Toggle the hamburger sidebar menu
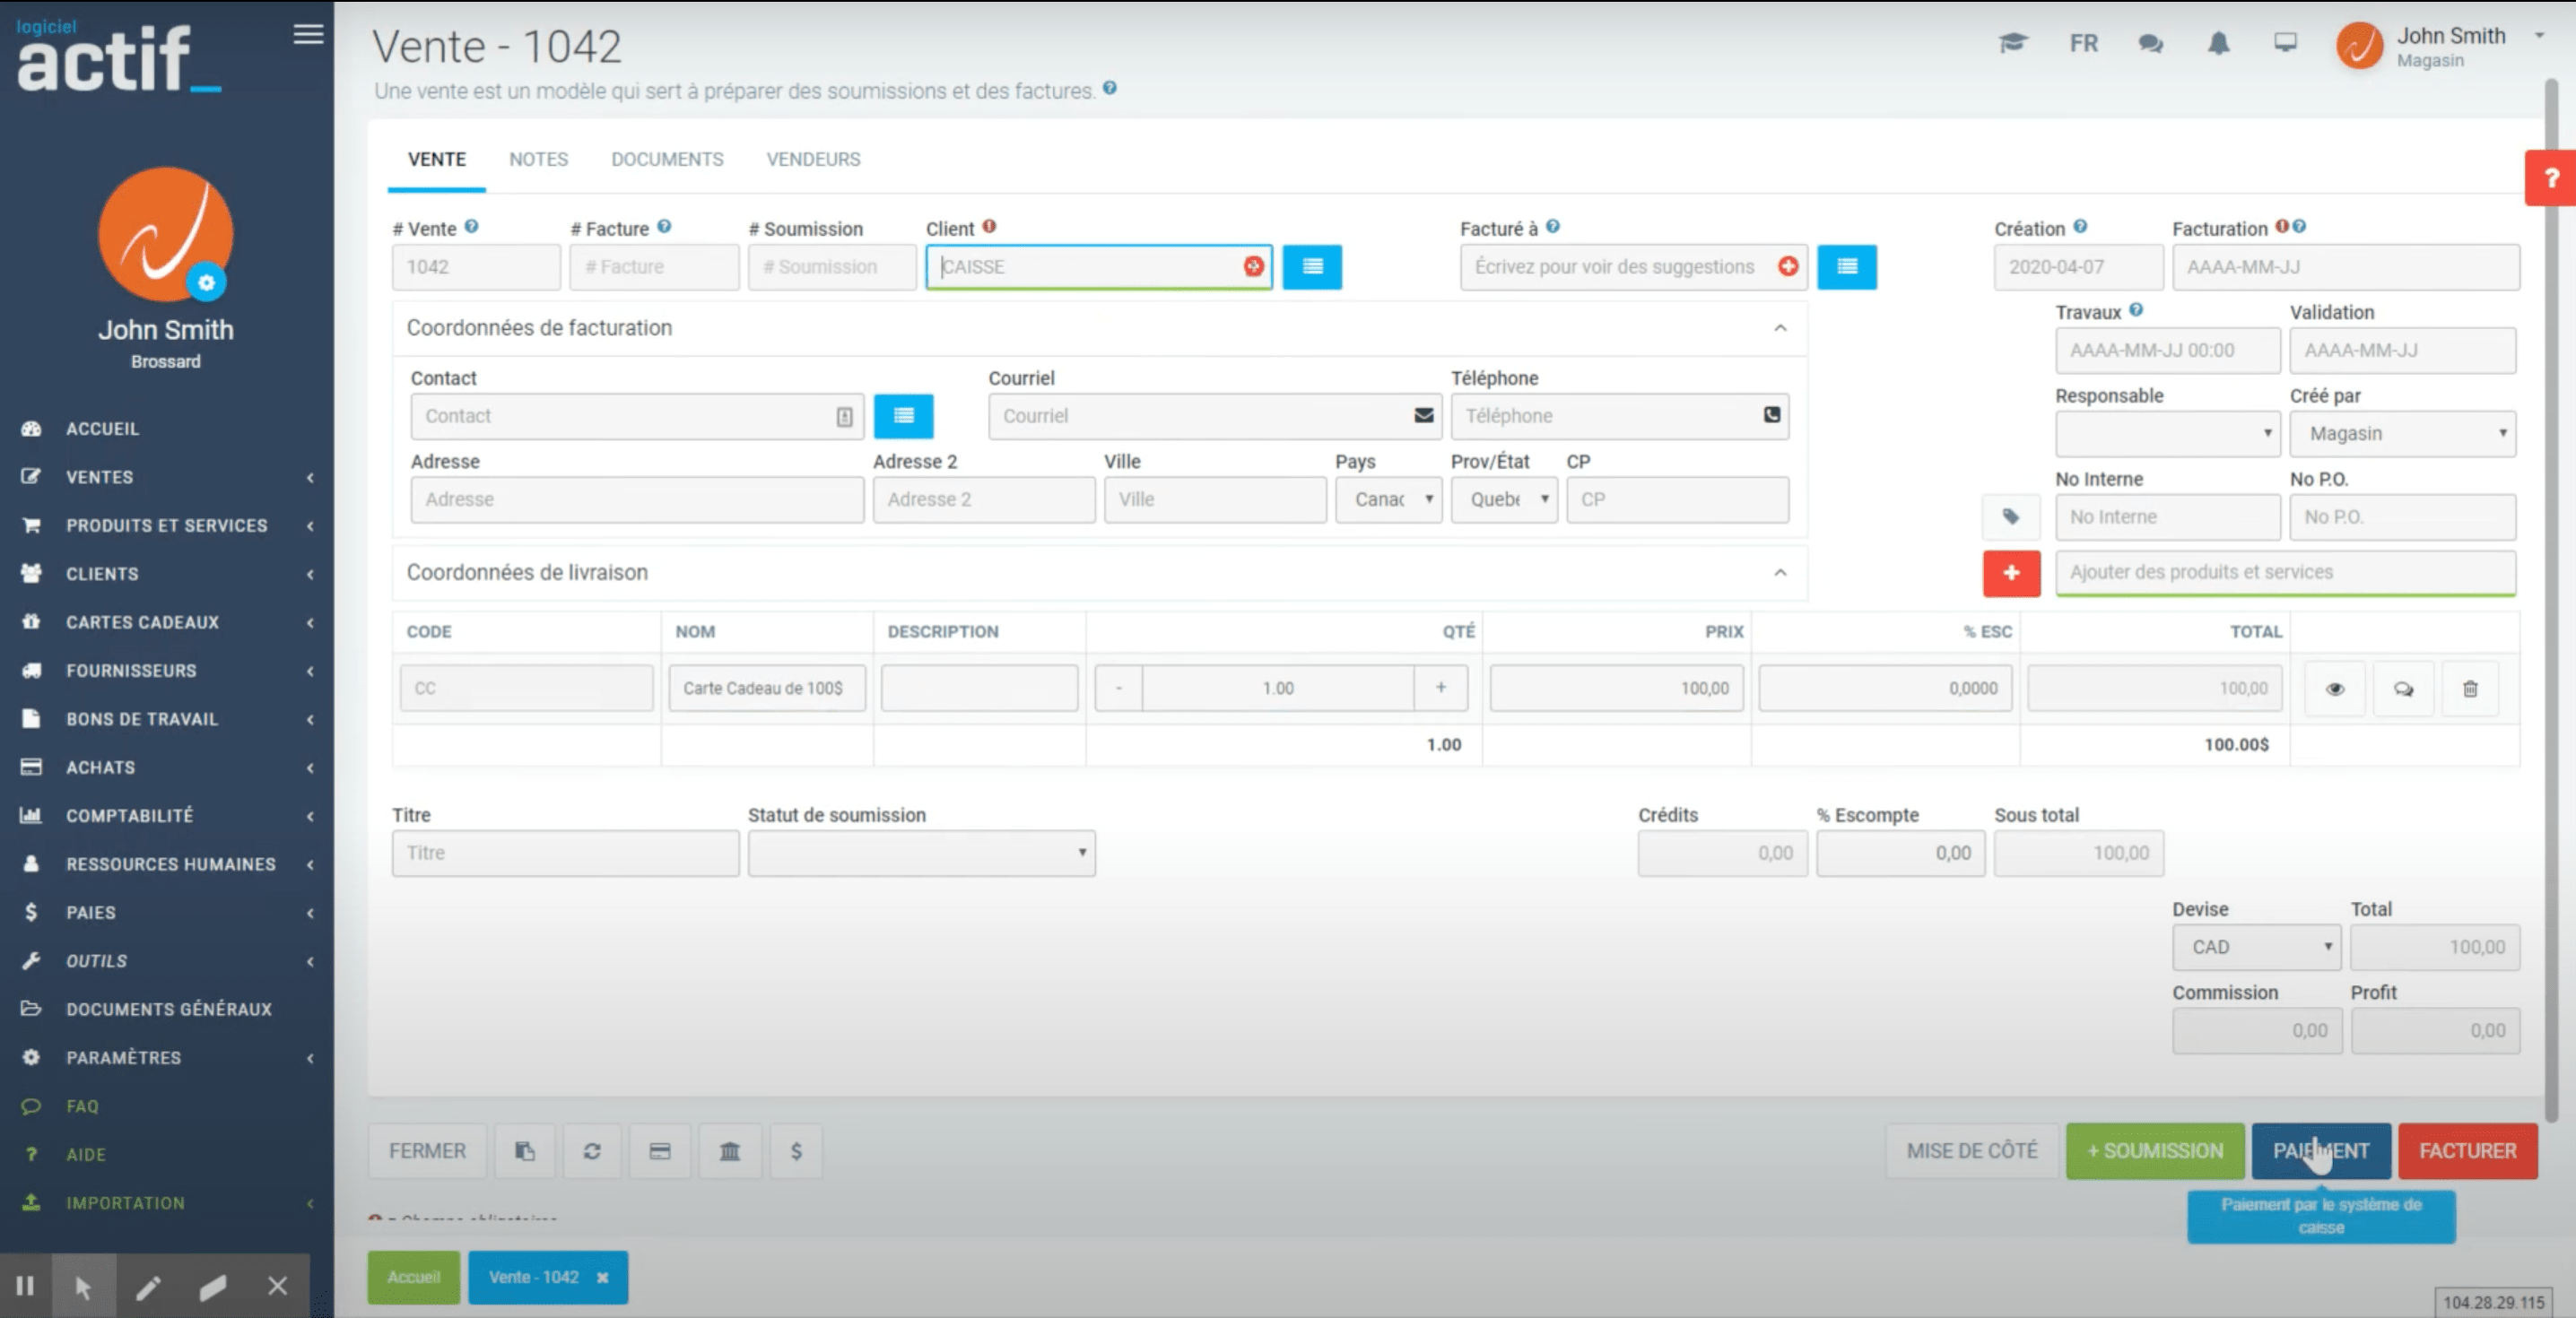Screen dimensions: 2576x1318 [308, 34]
